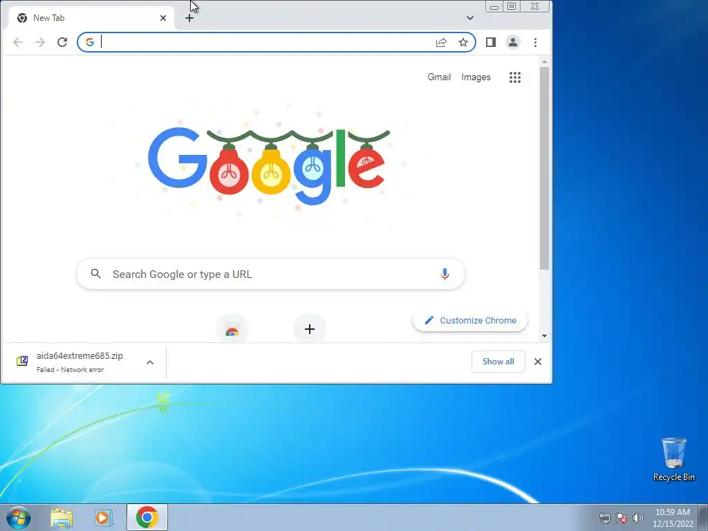Screen dimensions: 708x531
Task: Open the Google apps grid
Action: 515,77
